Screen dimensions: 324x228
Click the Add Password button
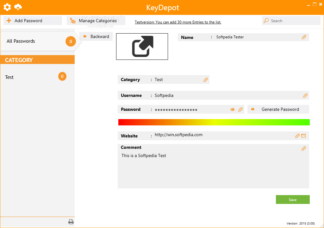coord(33,21)
